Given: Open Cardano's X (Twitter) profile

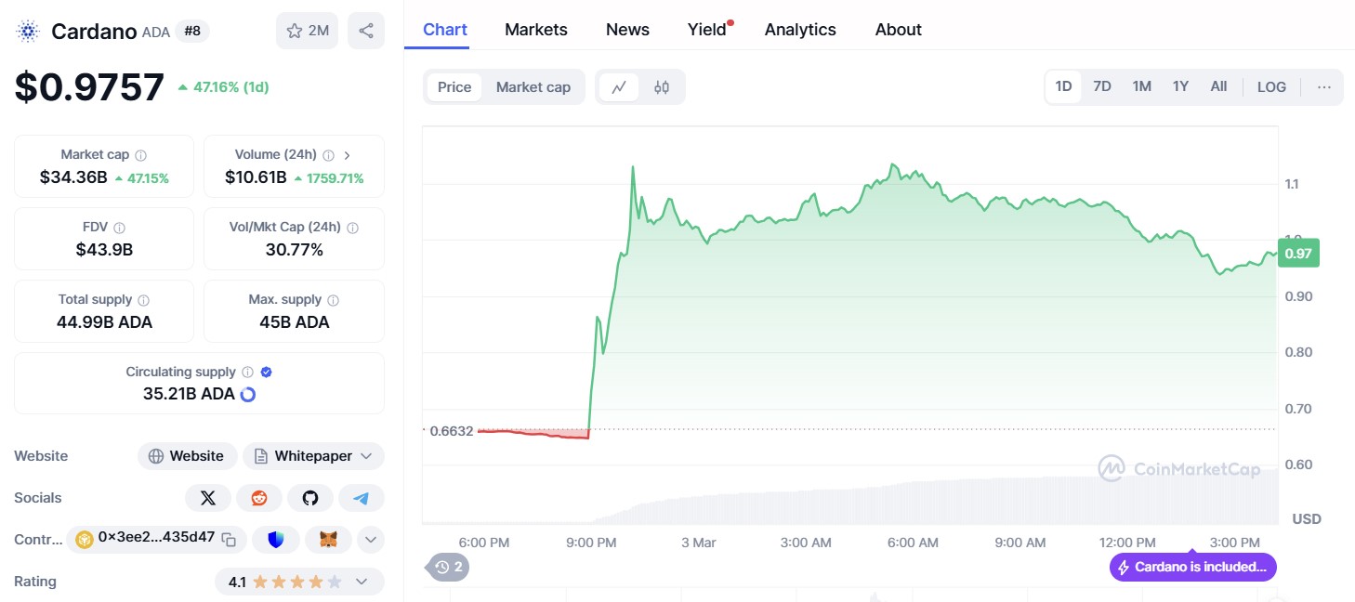Looking at the screenshot, I should point(208,498).
